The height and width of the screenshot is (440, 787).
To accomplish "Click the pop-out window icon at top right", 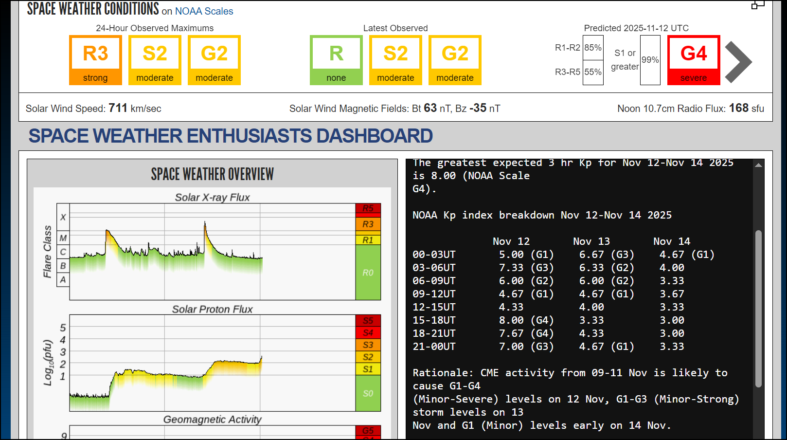I will point(757,5).
